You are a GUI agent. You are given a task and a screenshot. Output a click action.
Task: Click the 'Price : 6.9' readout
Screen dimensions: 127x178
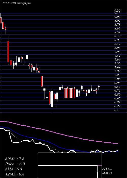[15, 164]
